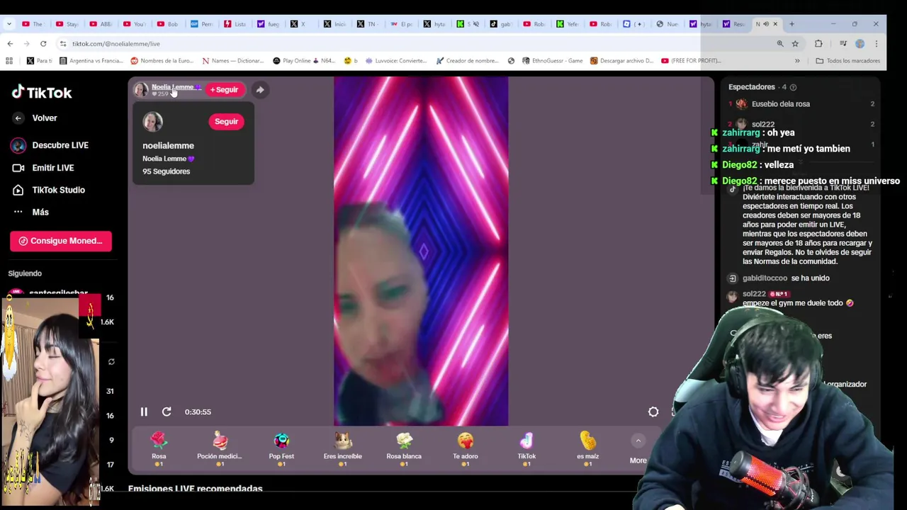Close the active TikTok tab
Image resolution: width=907 pixels, height=510 pixels.
[775, 24]
